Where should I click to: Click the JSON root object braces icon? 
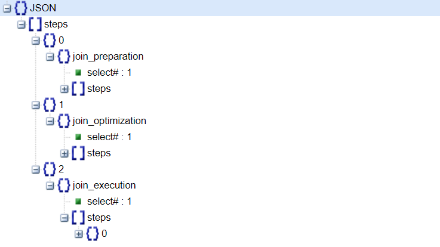pyautogui.click(x=20, y=8)
